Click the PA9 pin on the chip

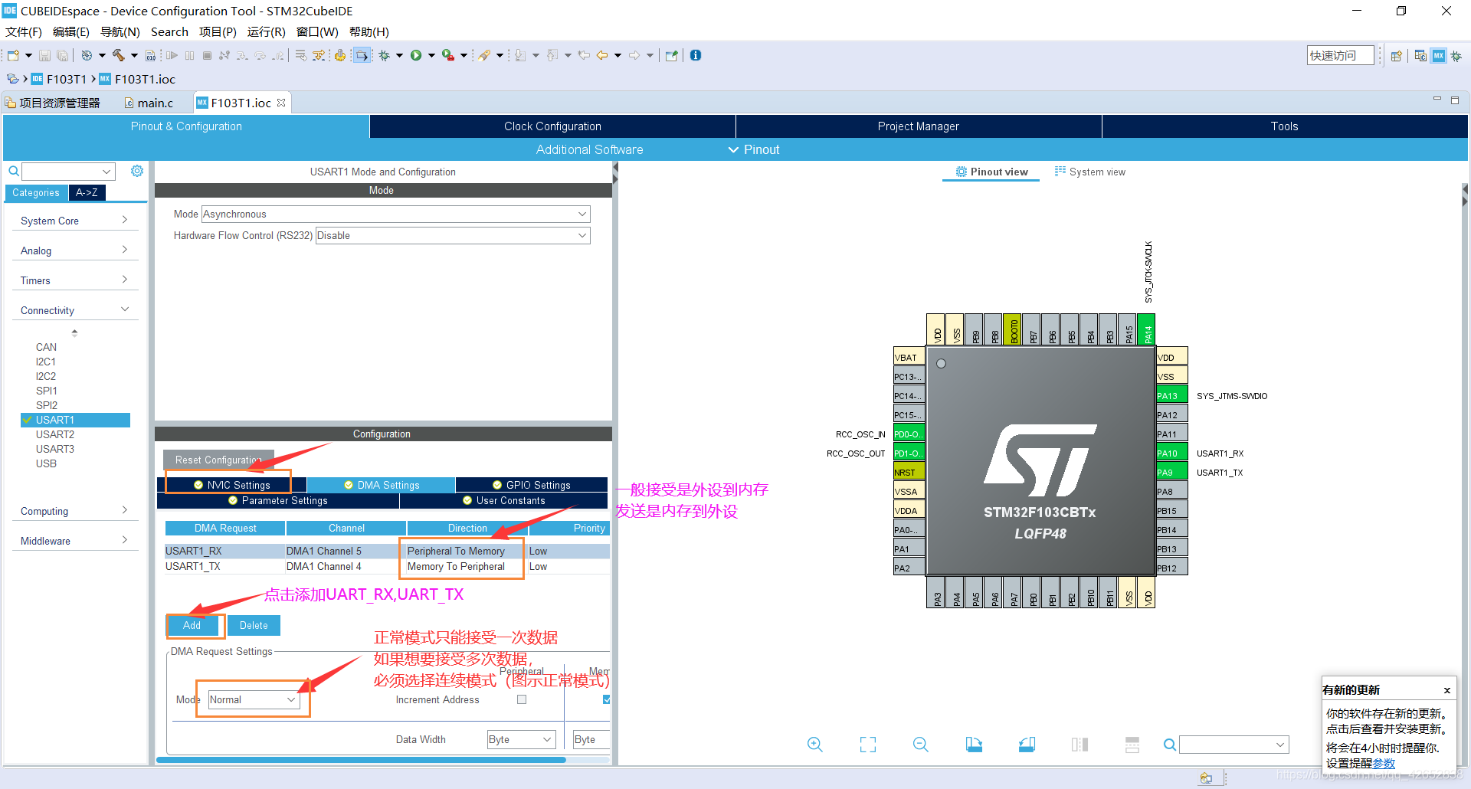[x=1171, y=472]
